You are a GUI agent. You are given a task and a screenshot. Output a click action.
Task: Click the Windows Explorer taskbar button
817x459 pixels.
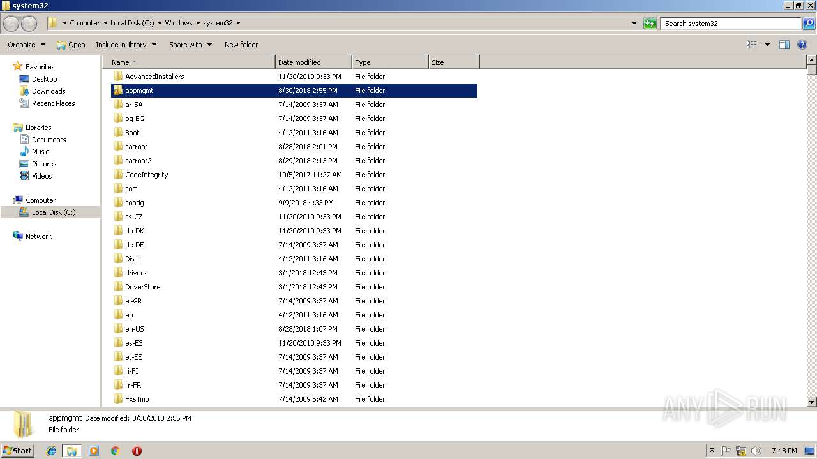pos(72,451)
